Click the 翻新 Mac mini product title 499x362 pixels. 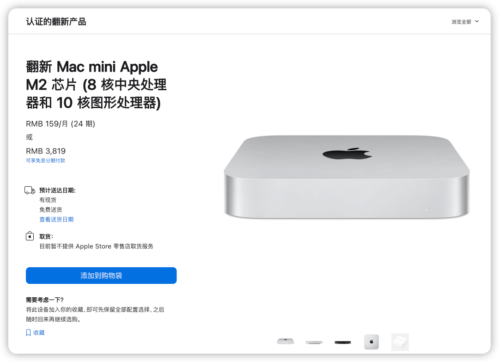96,85
